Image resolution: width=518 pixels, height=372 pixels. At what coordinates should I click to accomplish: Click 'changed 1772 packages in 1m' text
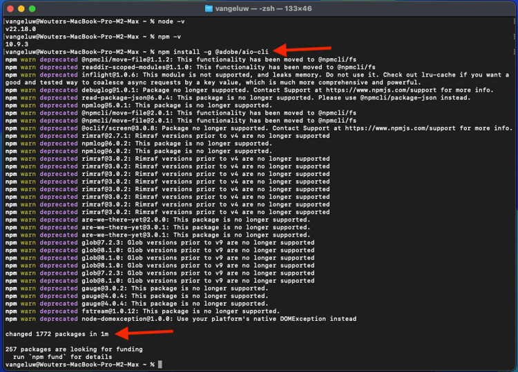pos(57,334)
